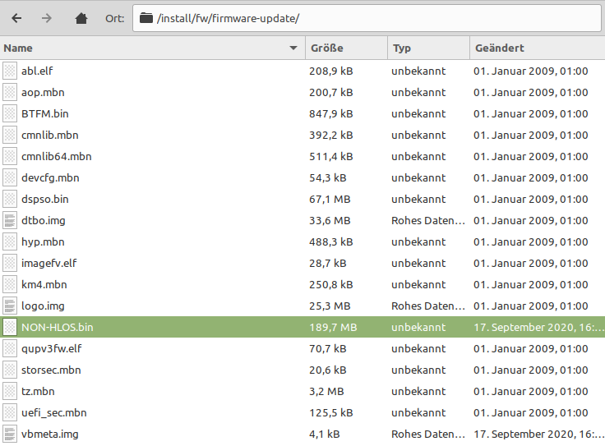Click the file name cmnlib64.mbn
The image size is (605, 446).
click(x=57, y=157)
